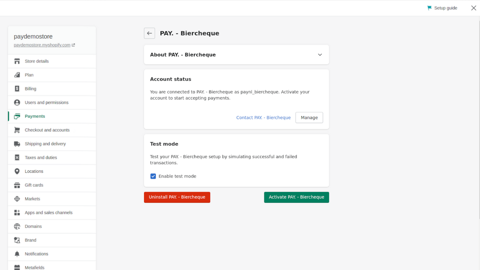Image resolution: width=480 pixels, height=270 pixels.
Task: Click the Setup guide flag icon
Action: (430, 8)
